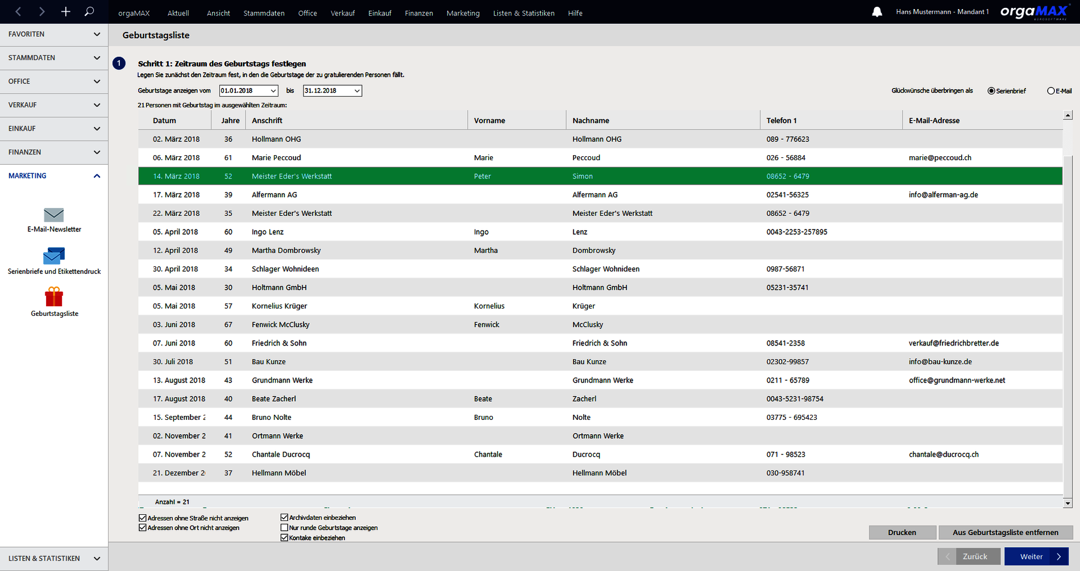Open the end date dropdown 31.12.2018
This screenshot has height=571, width=1080.
click(357, 91)
